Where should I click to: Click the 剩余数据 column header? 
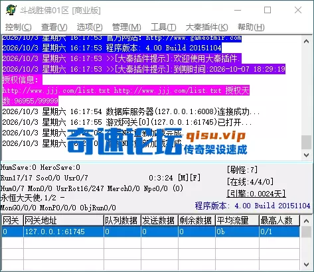coord(196,220)
